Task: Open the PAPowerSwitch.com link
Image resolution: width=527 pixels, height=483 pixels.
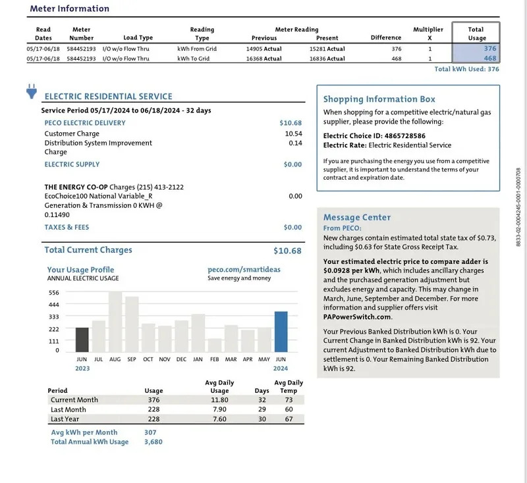Action: 358,317
